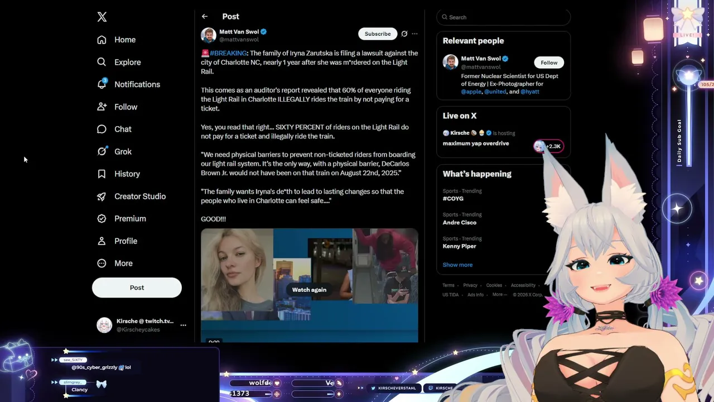The image size is (714, 402).
Task: Click the @mattvanswol handle on the post
Action: [x=239, y=40]
